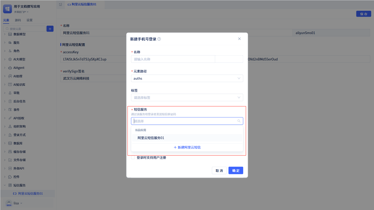Click the 短信服务 select input
This screenshot has width=374, height=210.
pyautogui.click(x=187, y=121)
